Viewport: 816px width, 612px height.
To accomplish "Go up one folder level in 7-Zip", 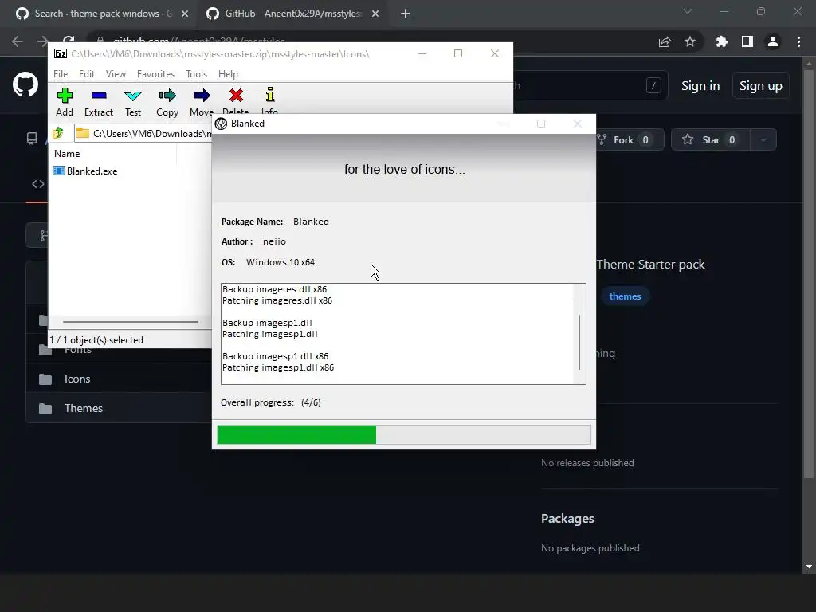I will pyautogui.click(x=58, y=133).
